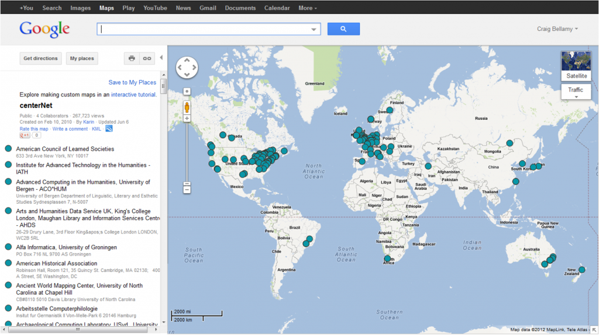Click the side panel vertical scrollbar thumb
Image resolution: width=599 pixels, height=335 pixels.
164,86
